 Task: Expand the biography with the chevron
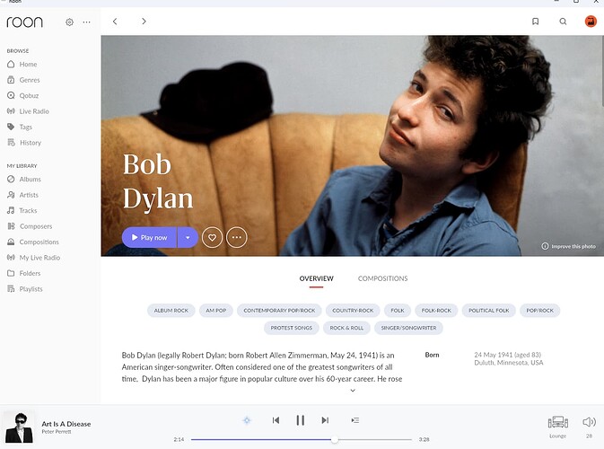[353, 391]
